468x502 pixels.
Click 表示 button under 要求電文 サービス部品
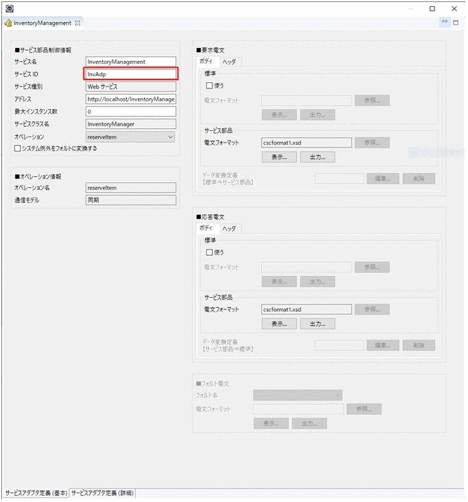click(280, 157)
